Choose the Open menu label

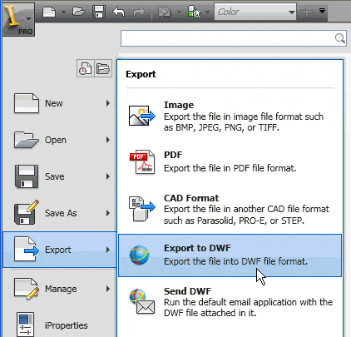(x=56, y=140)
